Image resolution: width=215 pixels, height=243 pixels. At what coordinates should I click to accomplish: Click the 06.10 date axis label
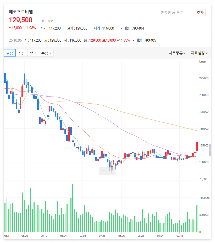tap(44, 236)
